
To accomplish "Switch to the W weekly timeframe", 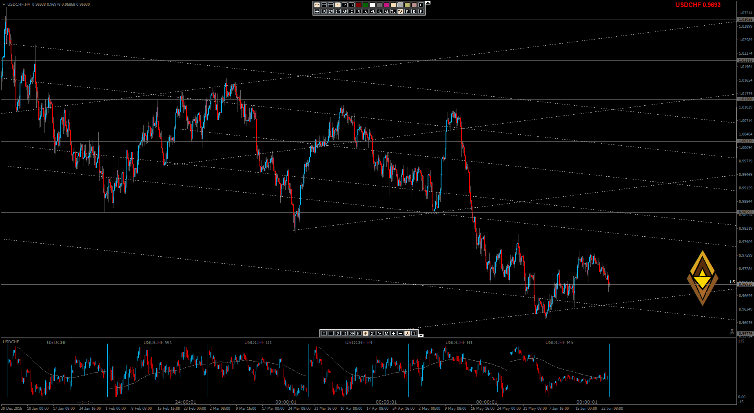I will pos(379,333).
